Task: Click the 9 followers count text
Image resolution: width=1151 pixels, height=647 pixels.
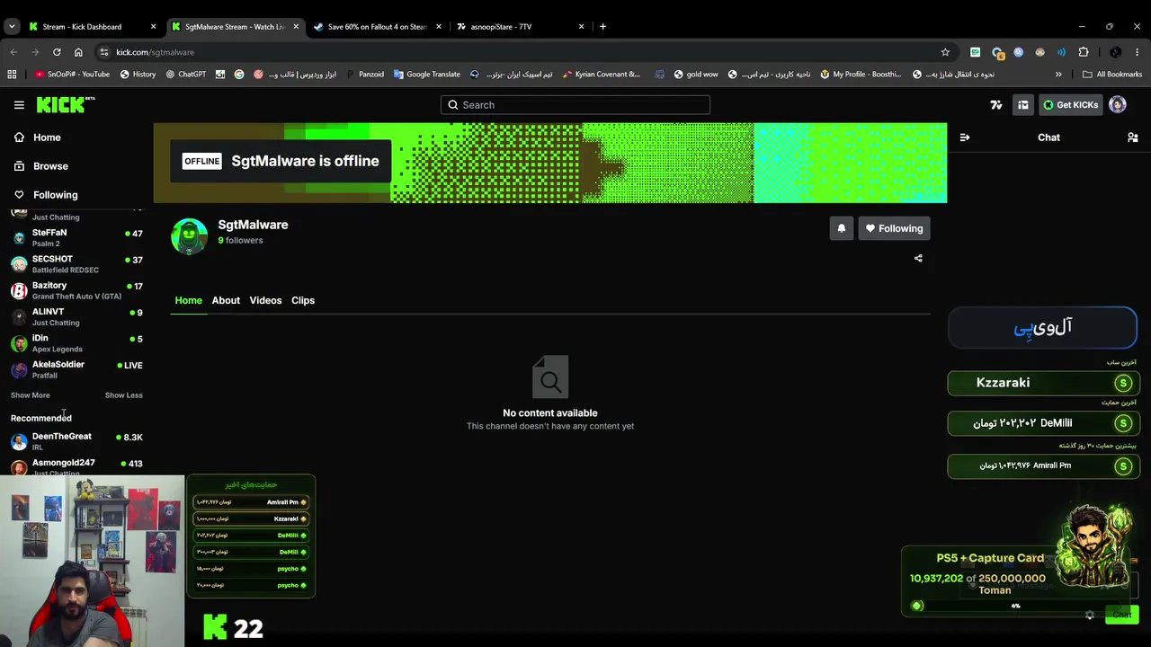Action: click(x=240, y=241)
